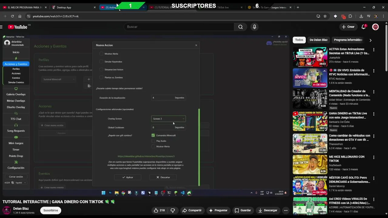Close the Nueva Accion dialog
This screenshot has height=218, width=388.
(196, 45)
